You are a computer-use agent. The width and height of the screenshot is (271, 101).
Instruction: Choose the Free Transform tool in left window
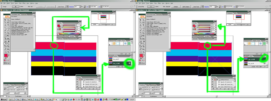coord(8,36)
